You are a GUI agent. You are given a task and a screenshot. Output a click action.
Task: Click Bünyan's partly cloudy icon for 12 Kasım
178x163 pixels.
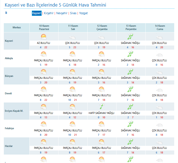102,72
